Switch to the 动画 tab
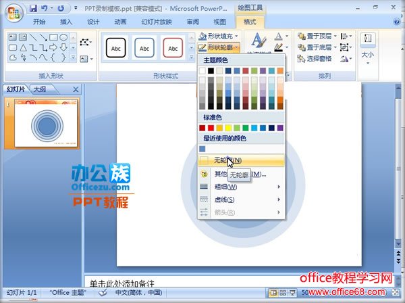This screenshot has height=303, width=405. point(120,22)
